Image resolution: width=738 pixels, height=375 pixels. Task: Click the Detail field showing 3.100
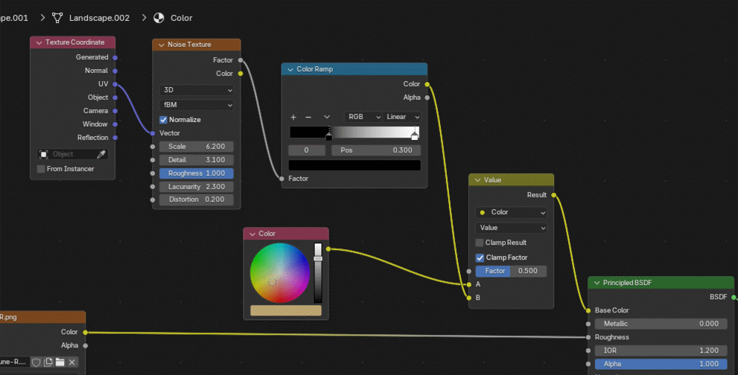pos(197,160)
